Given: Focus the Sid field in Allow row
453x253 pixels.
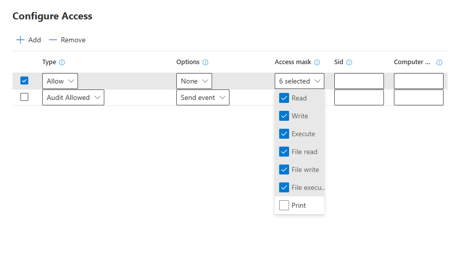Looking at the screenshot, I should point(359,81).
